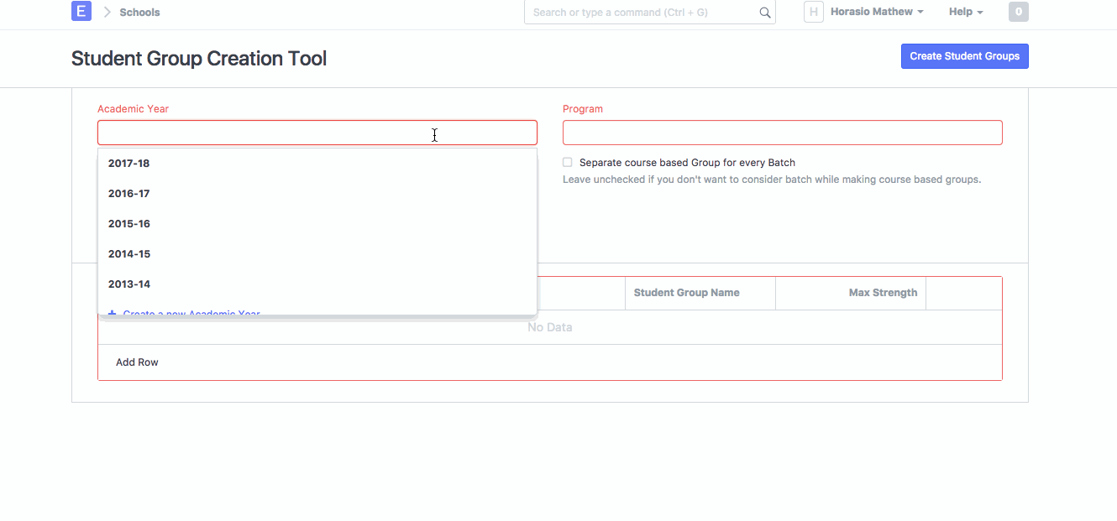Image resolution: width=1117 pixels, height=521 pixels.
Task: Click Create a new Academic Year link
Action: pyautogui.click(x=191, y=313)
